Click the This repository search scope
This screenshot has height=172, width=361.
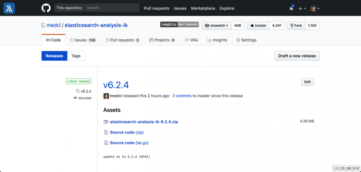click(x=69, y=8)
